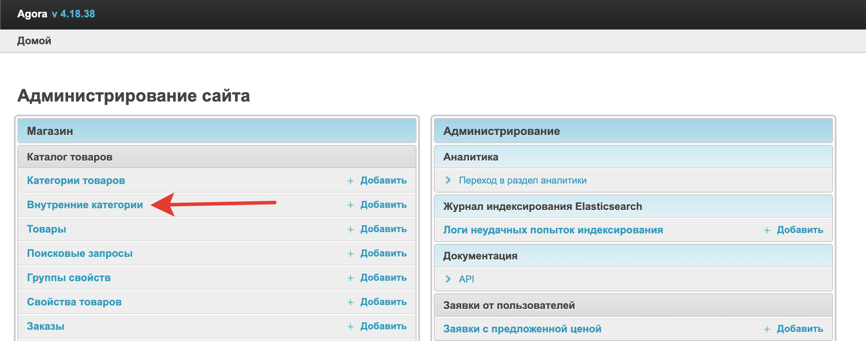Open the Магазин section header
The image size is (866, 341).
coord(50,131)
